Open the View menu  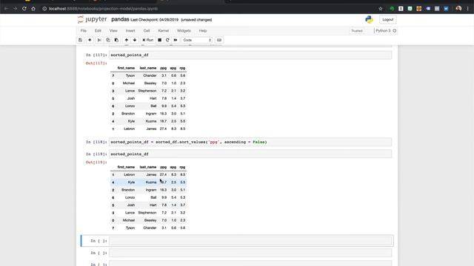click(113, 31)
